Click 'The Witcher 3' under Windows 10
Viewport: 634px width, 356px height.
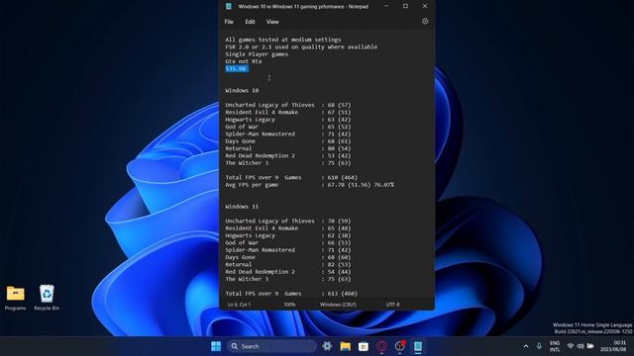tap(247, 163)
